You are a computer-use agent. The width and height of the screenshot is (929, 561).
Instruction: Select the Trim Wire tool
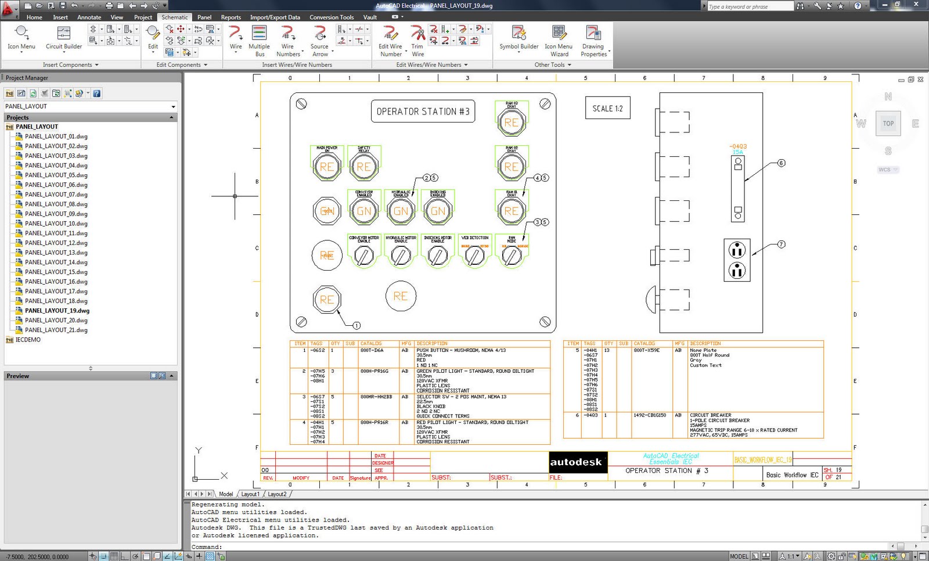417,39
